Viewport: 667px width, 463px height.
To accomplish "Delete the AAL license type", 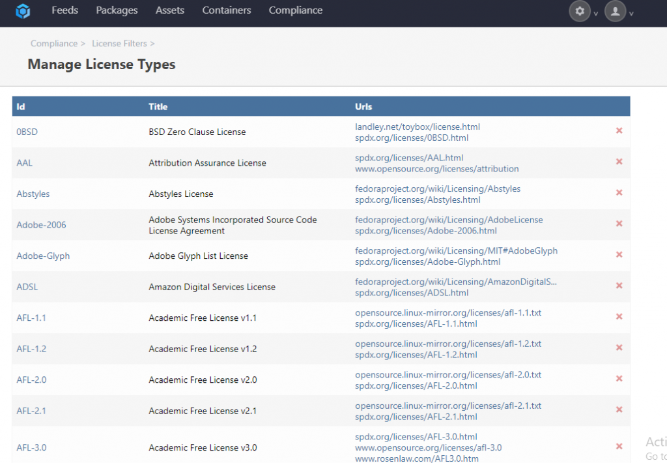I will [x=619, y=162].
